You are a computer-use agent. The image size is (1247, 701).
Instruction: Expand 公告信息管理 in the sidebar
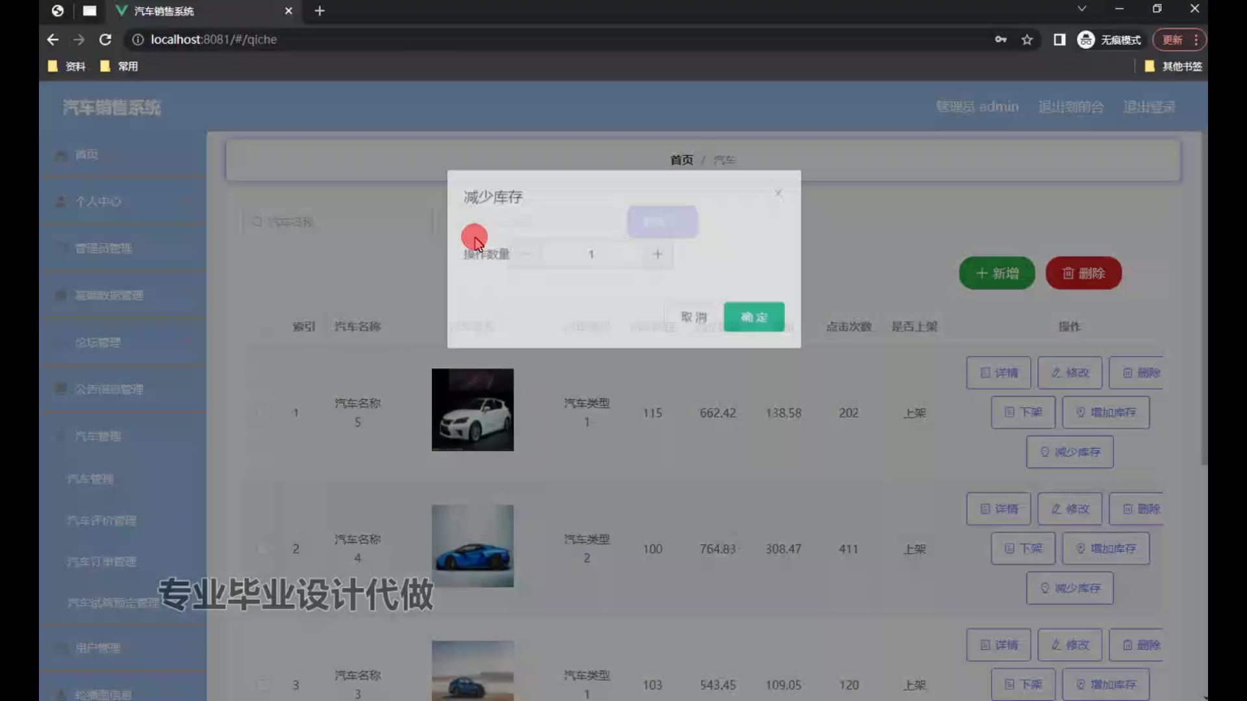coord(123,389)
